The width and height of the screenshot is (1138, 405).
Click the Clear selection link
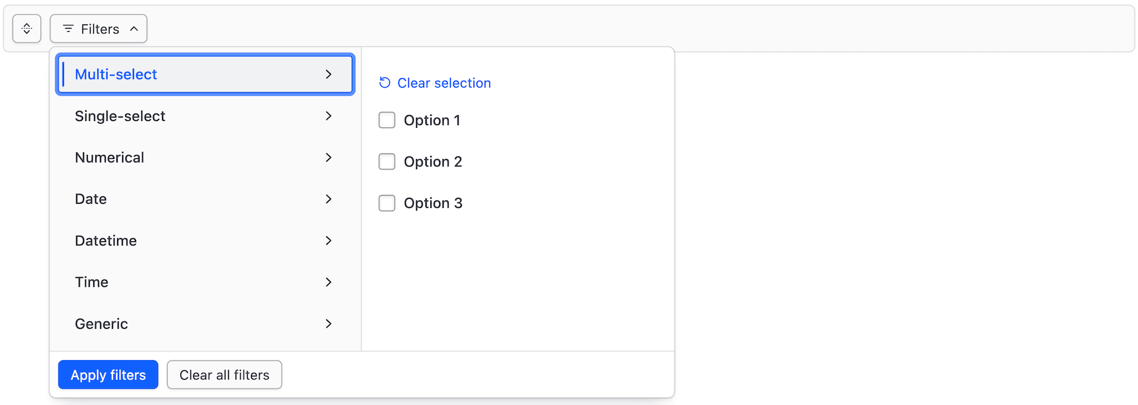coord(444,82)
